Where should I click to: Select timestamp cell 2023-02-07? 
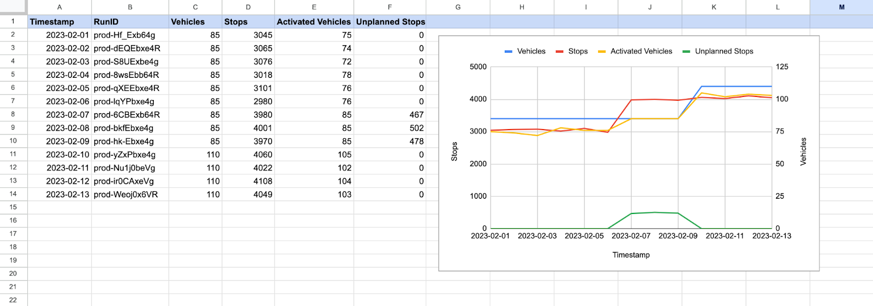[59, 115]
